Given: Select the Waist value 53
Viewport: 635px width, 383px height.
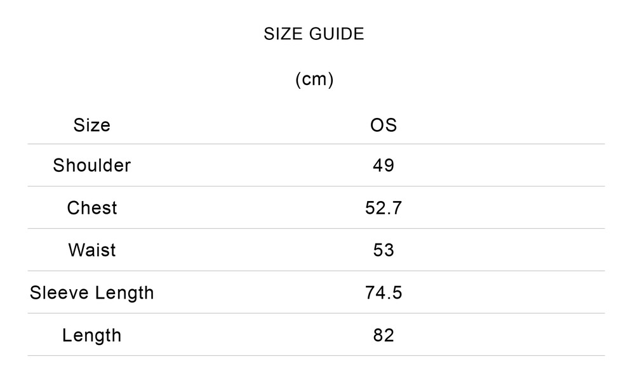Looking at the screenshot, I should (x=384, y=250).
